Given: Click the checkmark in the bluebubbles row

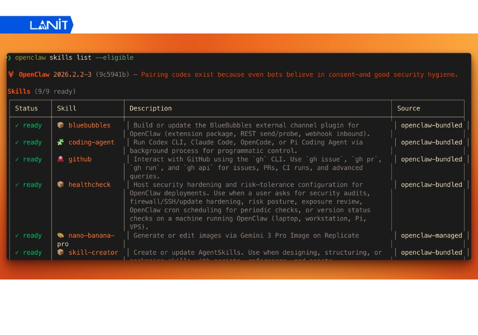Looking at the screenshot, I should [17, 125].
